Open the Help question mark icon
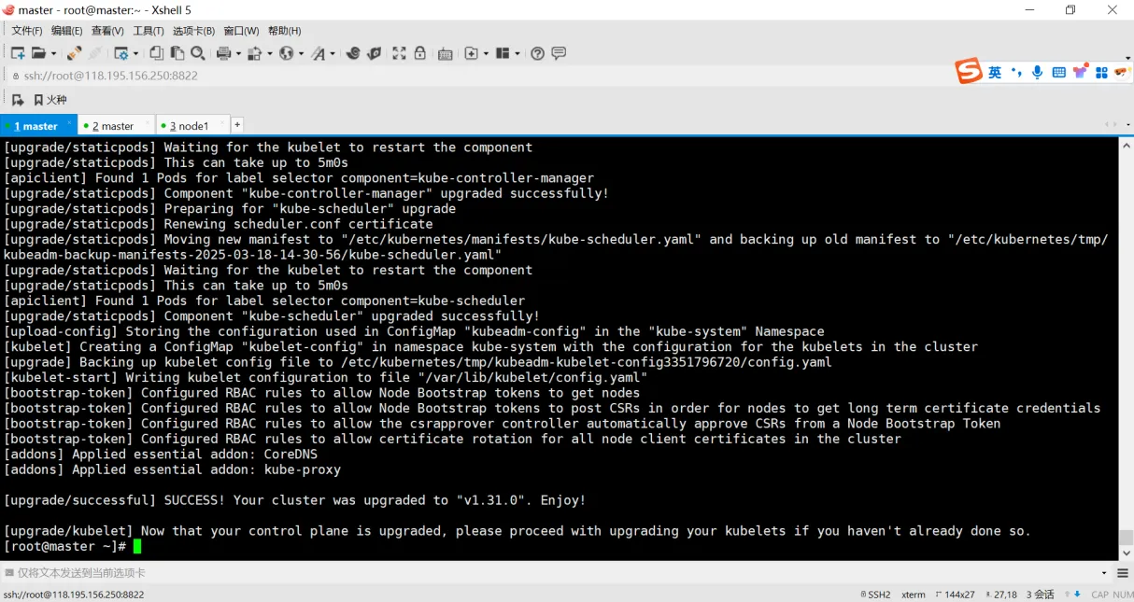Viewport: 1134px width, 602px height. coord(537,53)
